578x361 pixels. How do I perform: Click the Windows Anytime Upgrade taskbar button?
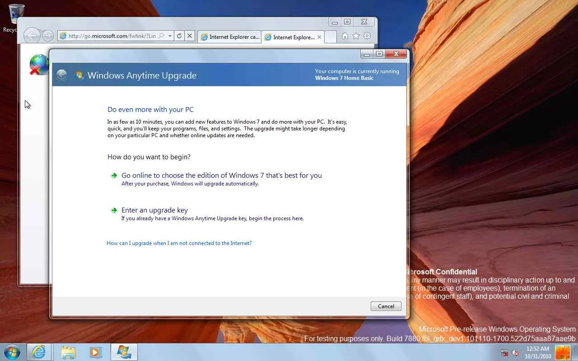point(124,352)
